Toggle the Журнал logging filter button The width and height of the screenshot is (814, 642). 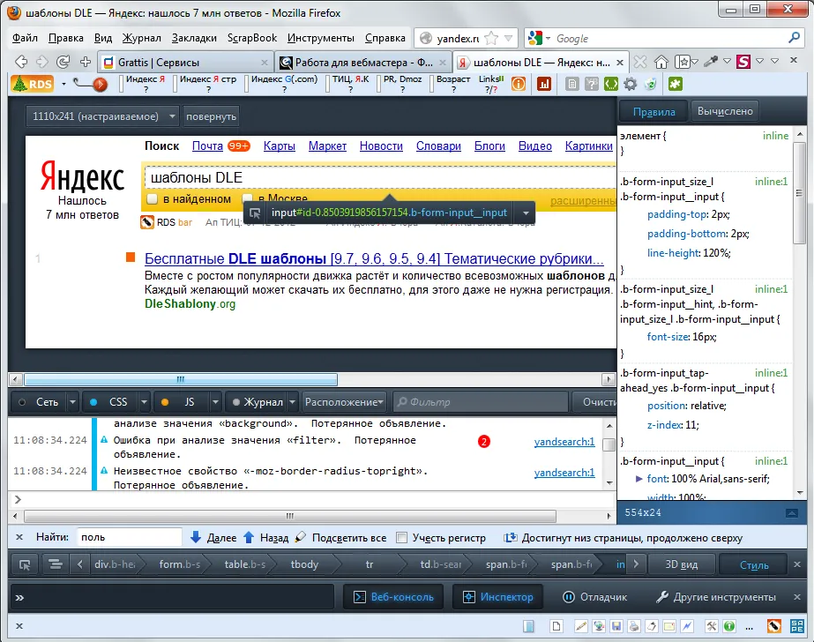click(258, 402)
